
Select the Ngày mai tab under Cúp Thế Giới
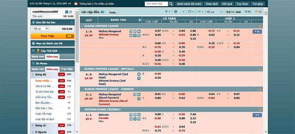pyautogui.click(x=38, y=57)
